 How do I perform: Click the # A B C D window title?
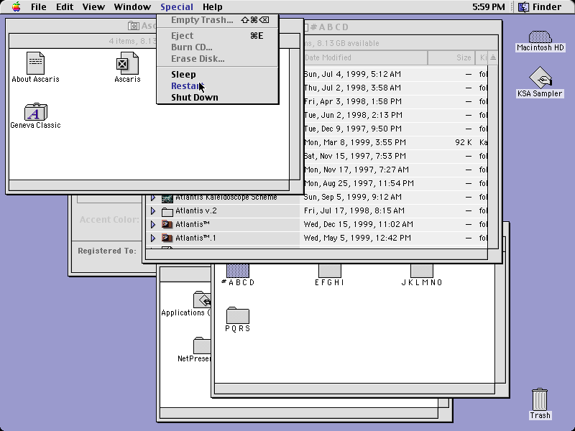(x=329, y=27)
